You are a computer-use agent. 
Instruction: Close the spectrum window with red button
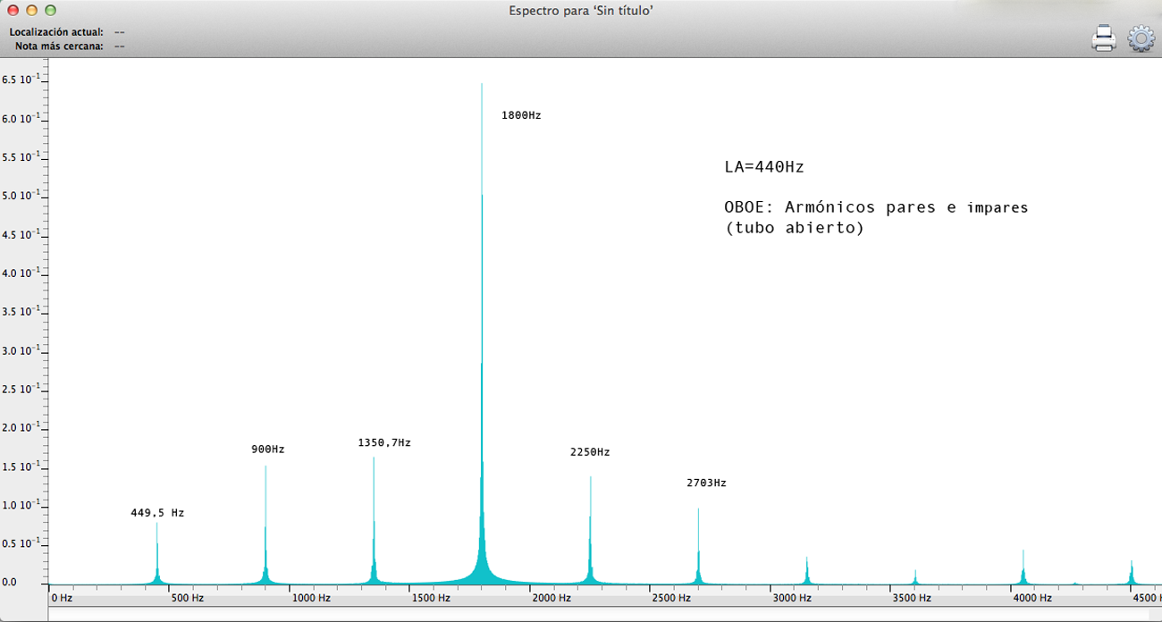click(x=13, y=11)
